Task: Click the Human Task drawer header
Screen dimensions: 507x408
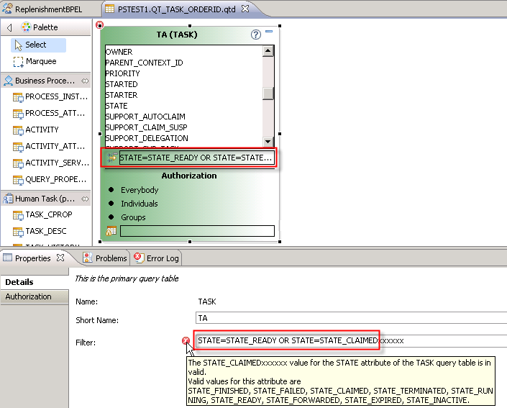Action: coord(46,199)
